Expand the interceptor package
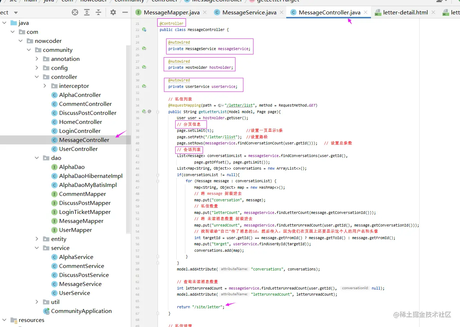The image size is (460, 327). [45, 86]
